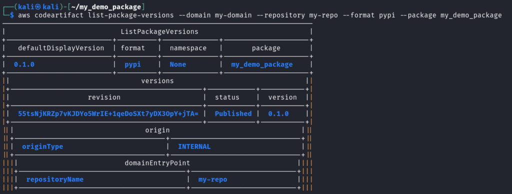The height and width of the screenshot is (194, 512).
Task: Click the 'codeartifact' word in the command
Action: (59, 15)
